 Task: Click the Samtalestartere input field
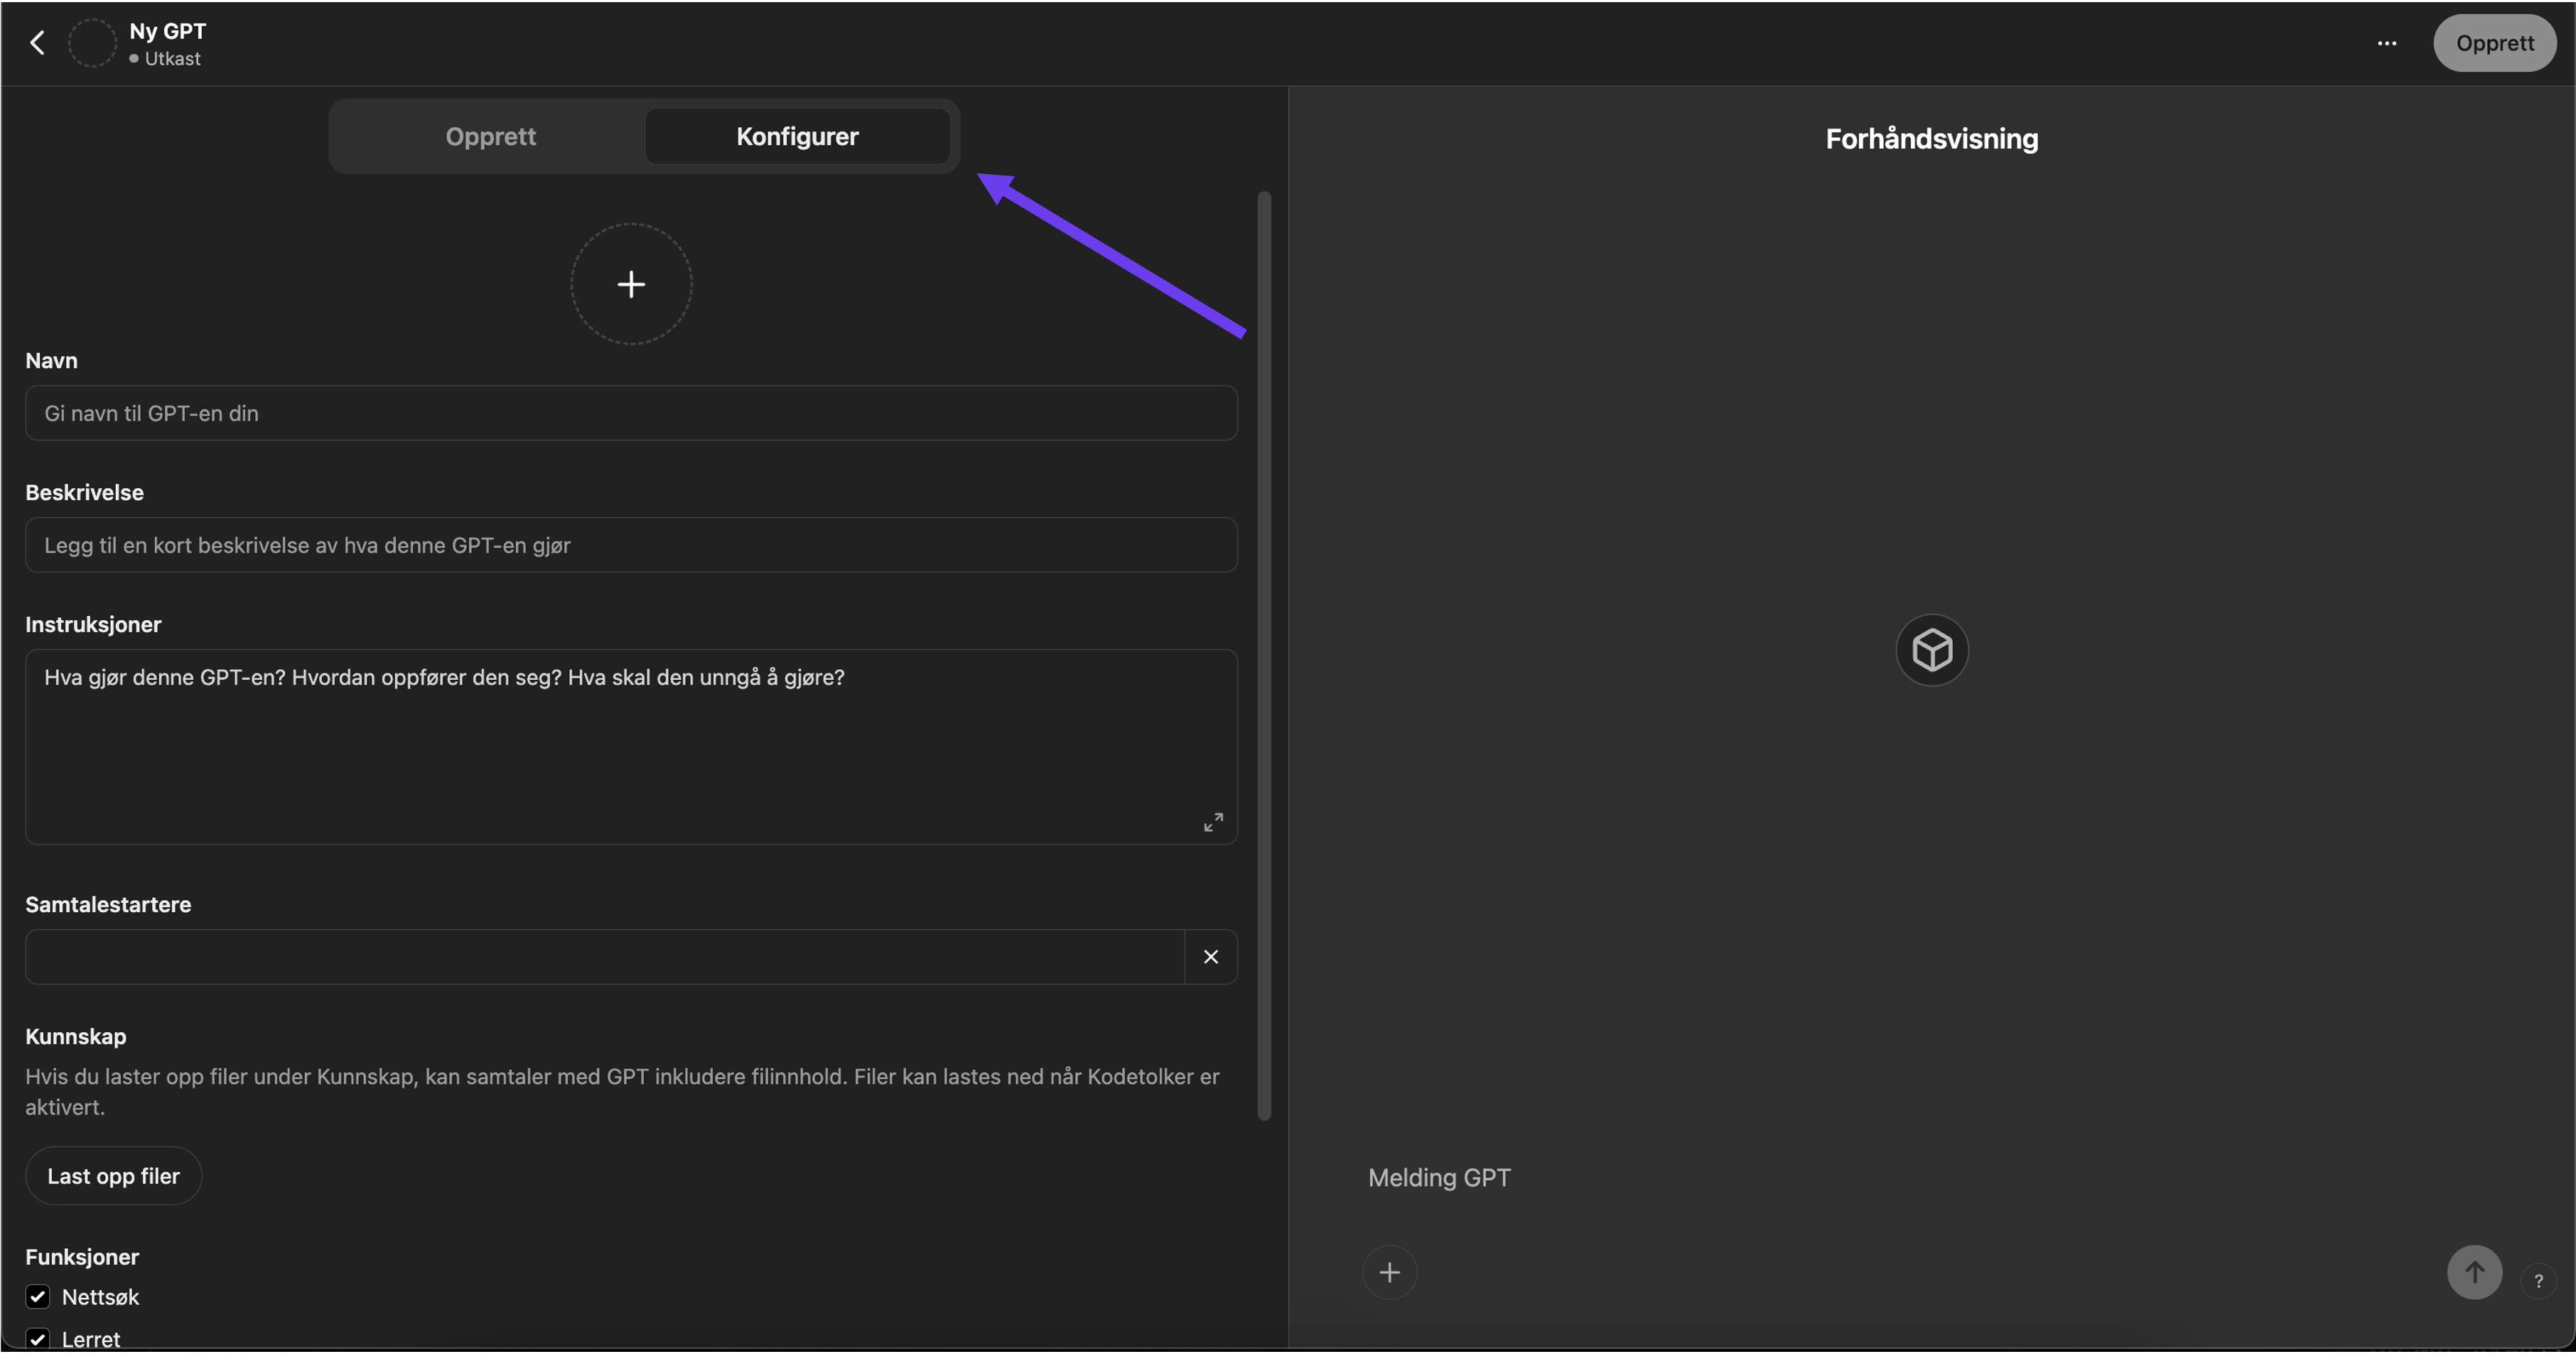tap(604, 957)
